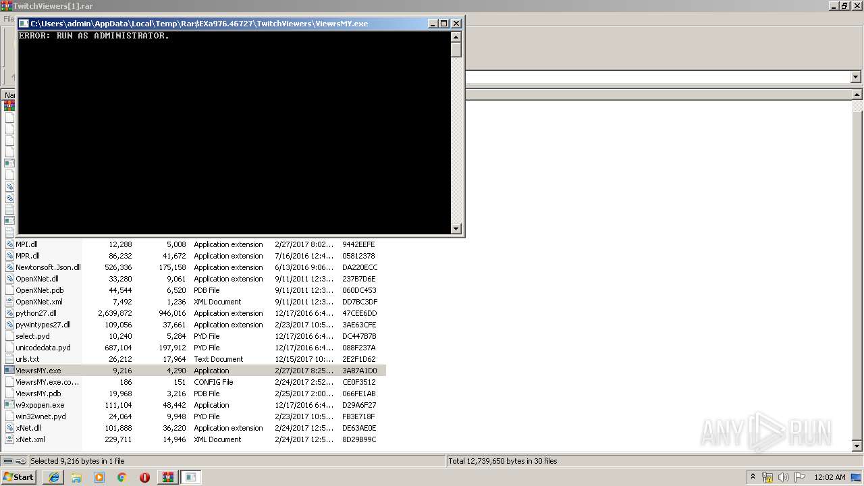Click CRC value DA220ECC
864x486 pixels.
359,267
